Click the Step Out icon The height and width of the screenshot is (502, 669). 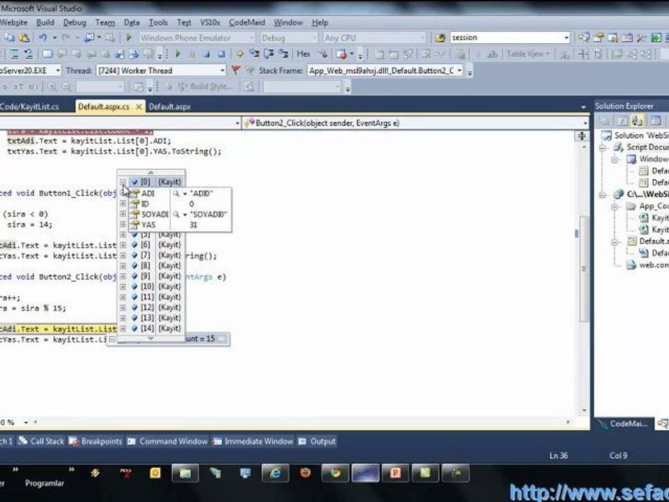[x=284, y=54]
